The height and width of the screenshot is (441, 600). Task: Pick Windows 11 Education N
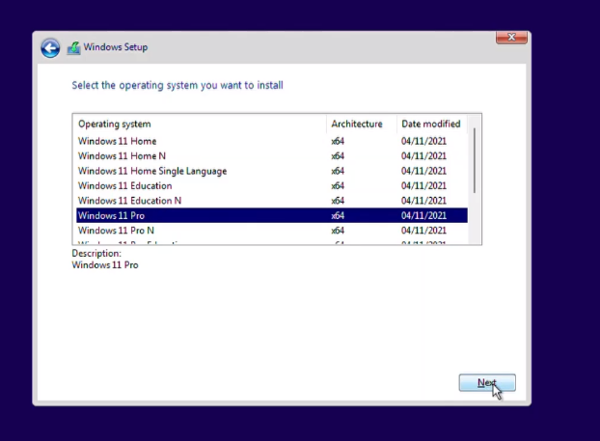pos(129,201)
